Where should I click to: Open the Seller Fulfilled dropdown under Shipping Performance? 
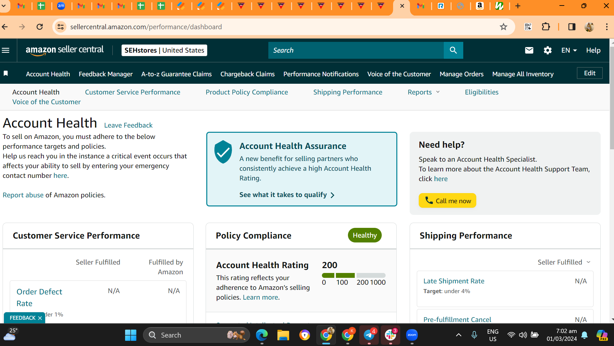coord(564,262)
